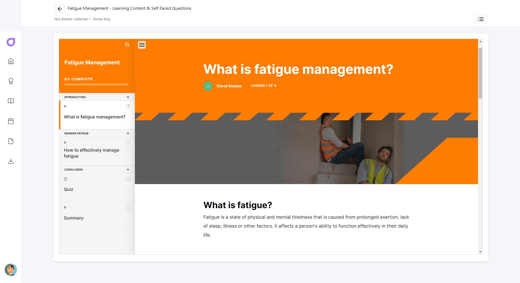Screen dimensions: 520x283
Task: Click the Not Started status text
Action: click(x=63, y=19)
